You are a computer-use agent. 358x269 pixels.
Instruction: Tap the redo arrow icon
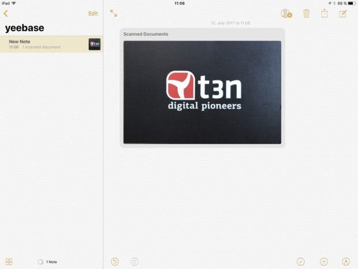[135, 261]
